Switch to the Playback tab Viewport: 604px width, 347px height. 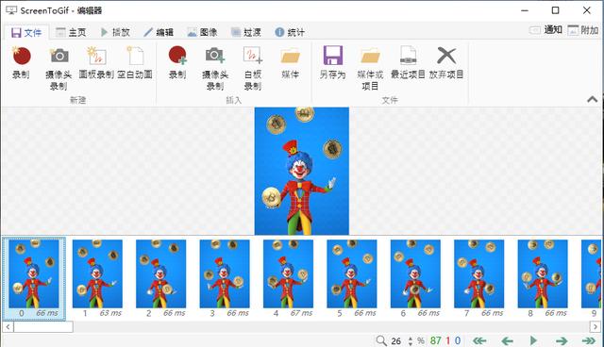[x=115, y=32]
